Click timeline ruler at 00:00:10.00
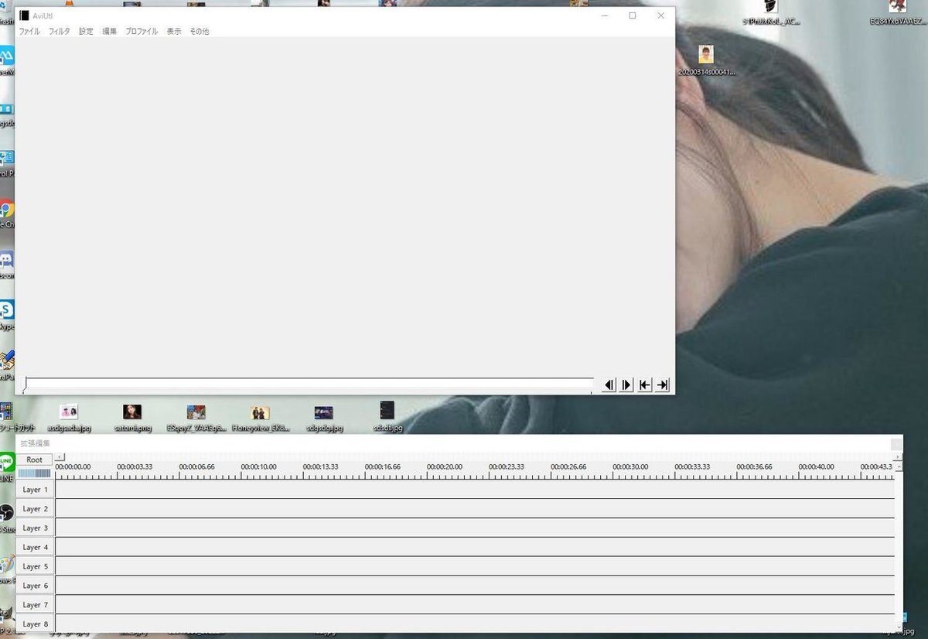 (258, 467)
